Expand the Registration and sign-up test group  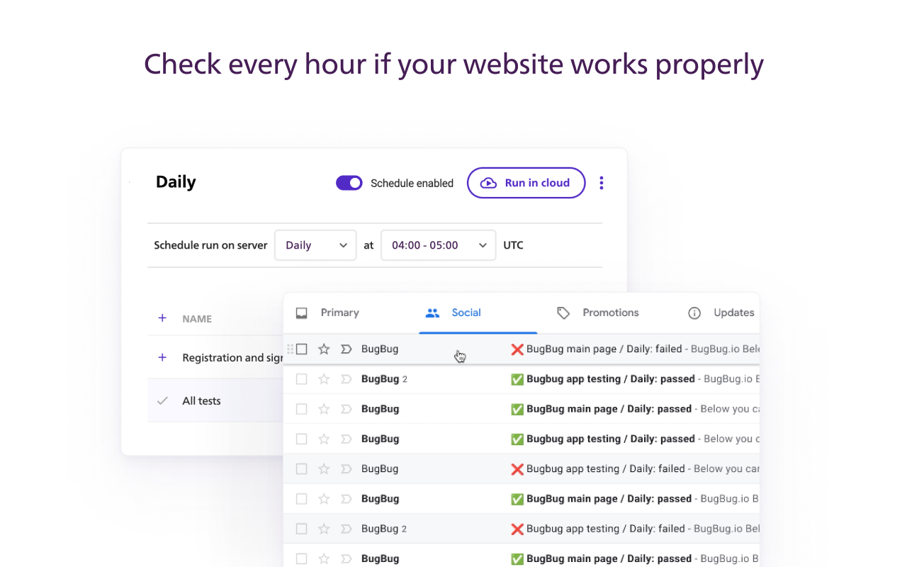point(162,357)
